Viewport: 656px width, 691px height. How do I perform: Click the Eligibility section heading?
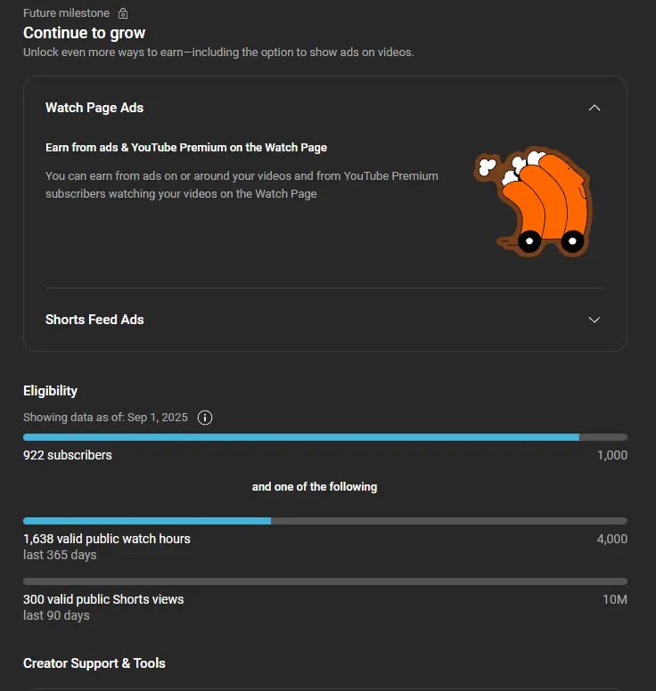point(50,391)
